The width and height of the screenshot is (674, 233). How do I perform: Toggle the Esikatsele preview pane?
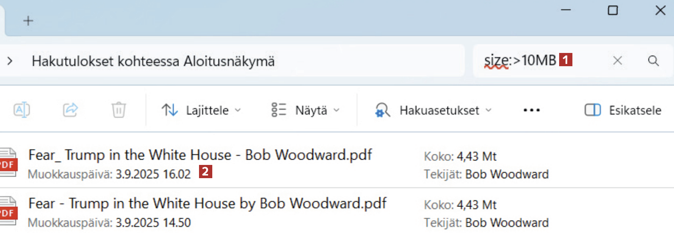click(623, 110)
